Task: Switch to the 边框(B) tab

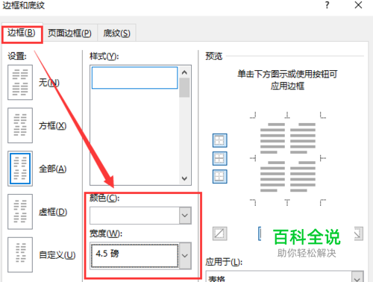Action: [22, 33]
